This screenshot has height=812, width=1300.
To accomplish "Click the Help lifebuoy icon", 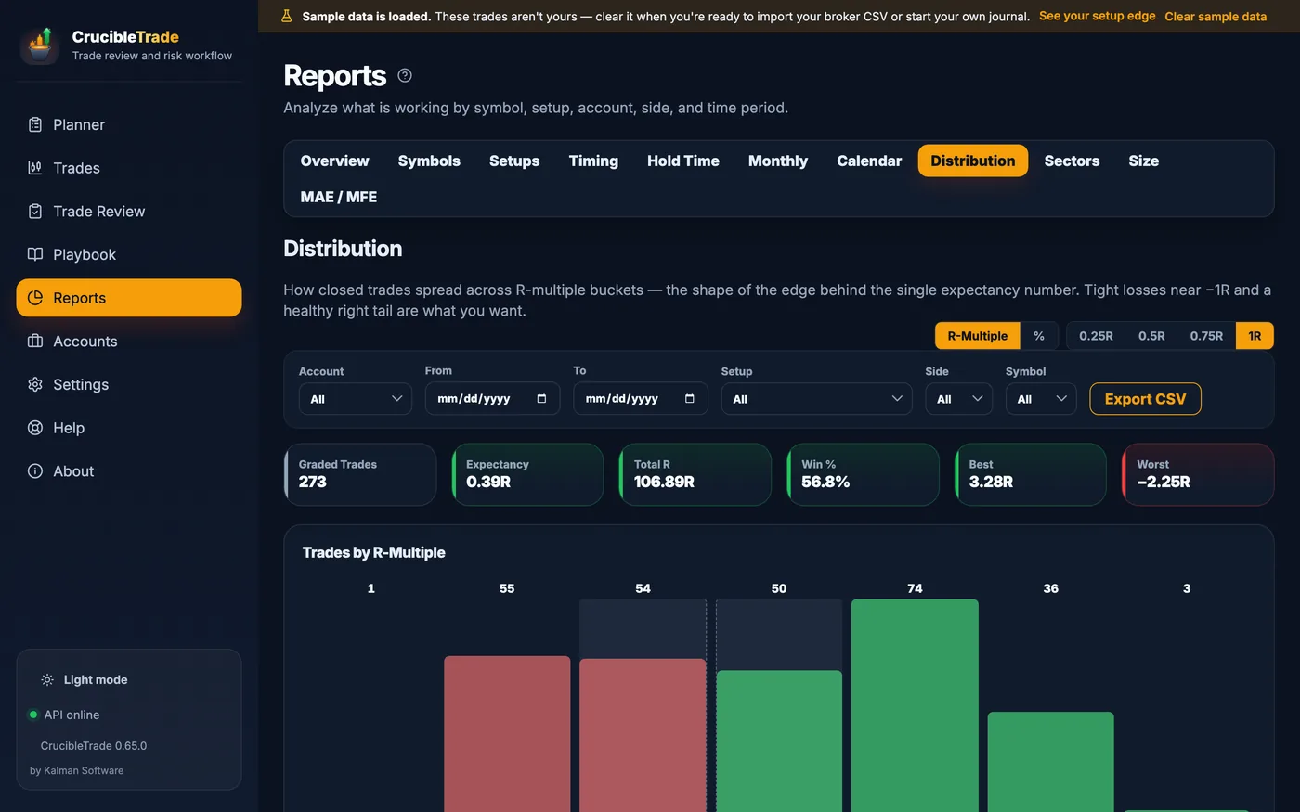I will [35, 428].
